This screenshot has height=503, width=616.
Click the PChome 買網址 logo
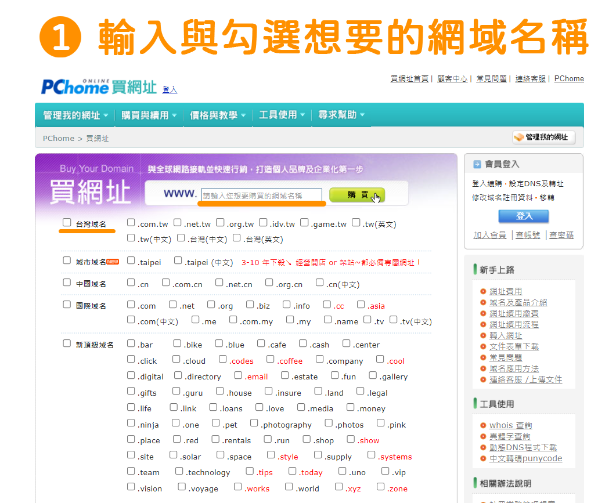[99, 86]
